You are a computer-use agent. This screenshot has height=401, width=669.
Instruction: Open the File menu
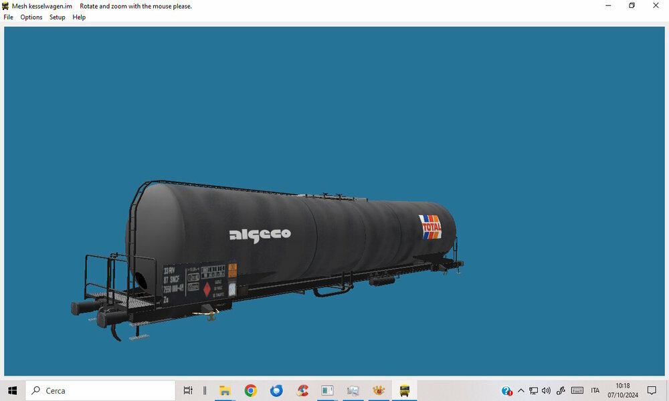(x=8, y=17)
